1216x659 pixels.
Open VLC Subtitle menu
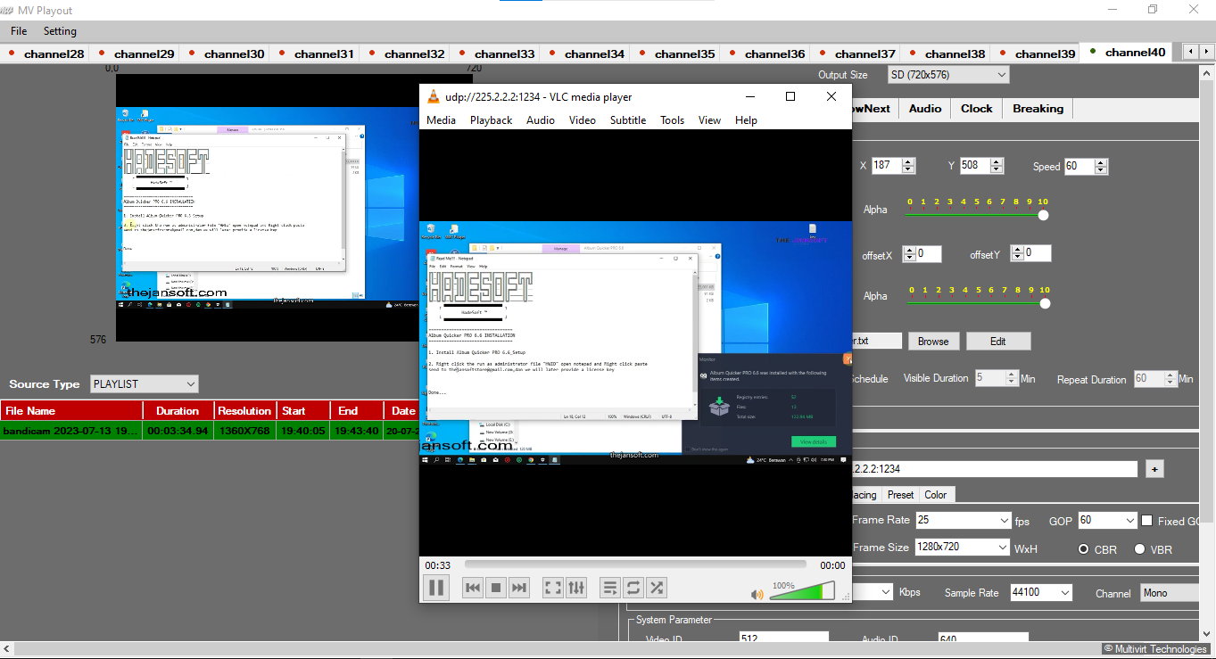(628, 120)
